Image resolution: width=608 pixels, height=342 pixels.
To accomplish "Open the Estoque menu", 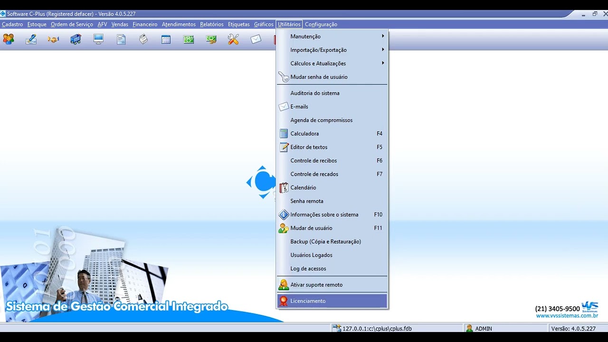I will [x=37, y=24].
